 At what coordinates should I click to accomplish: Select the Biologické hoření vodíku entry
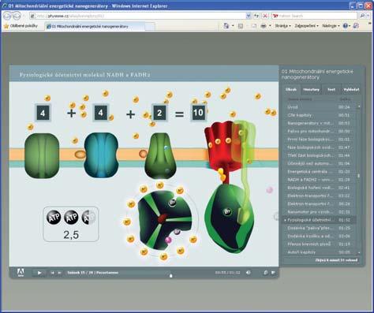click(320, 188)
